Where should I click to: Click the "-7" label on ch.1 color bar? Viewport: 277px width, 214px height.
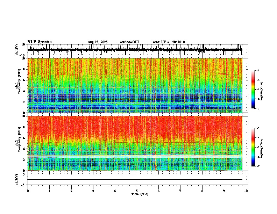point(258,108)
